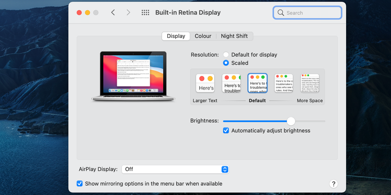The height and width of the screenshot is (195, 391).
Task: Toggle Automatically adjust brightness checkbox
Action: (226, 131)
